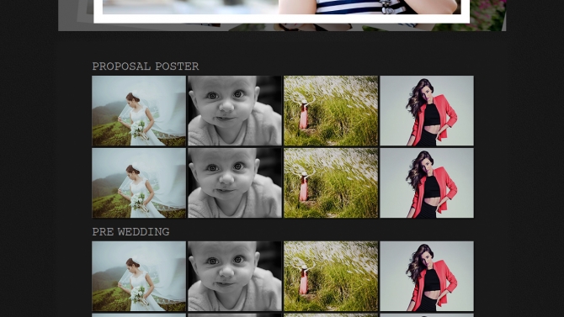The height and width of the screenshot is (317, 564).
Task: Open red jacket model thumbnail under Pre Wedding
Action: (x=427, y=276)
